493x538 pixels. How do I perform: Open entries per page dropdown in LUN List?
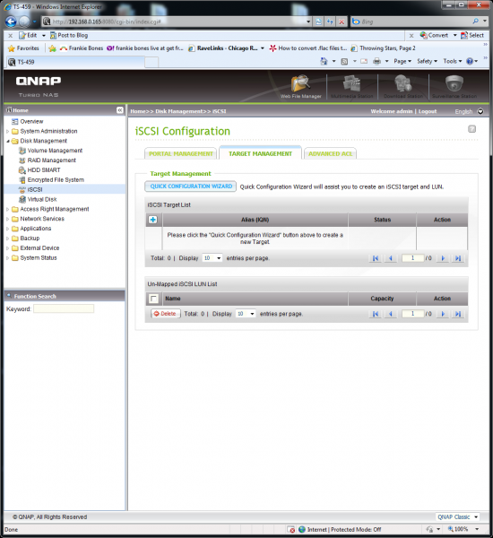(x=246, y=314)
